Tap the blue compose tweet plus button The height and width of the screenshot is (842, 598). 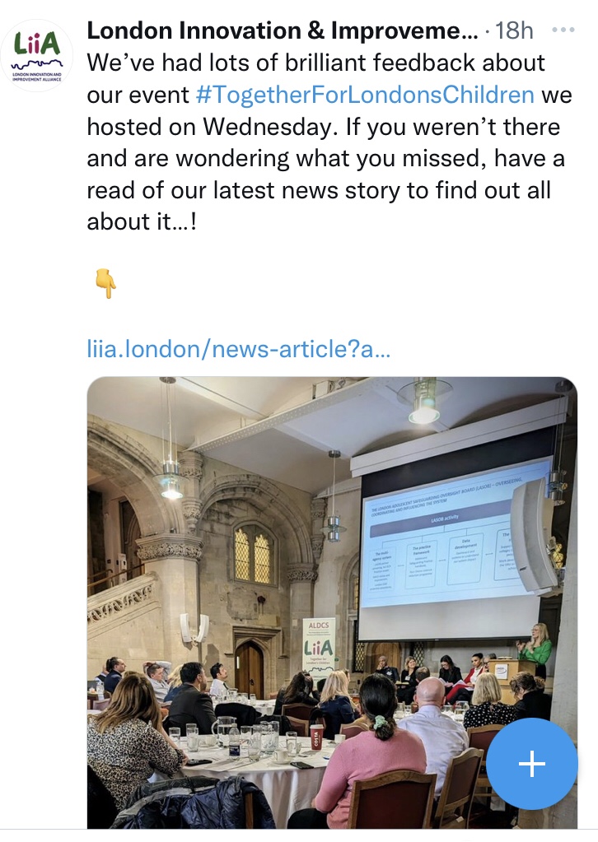[x=531, y=764]
